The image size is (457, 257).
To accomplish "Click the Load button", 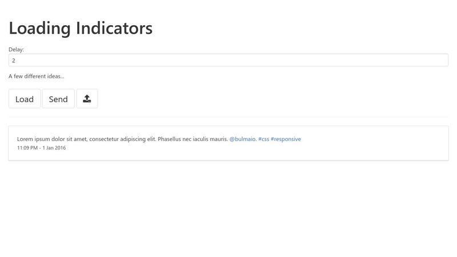I will point(25,99).
